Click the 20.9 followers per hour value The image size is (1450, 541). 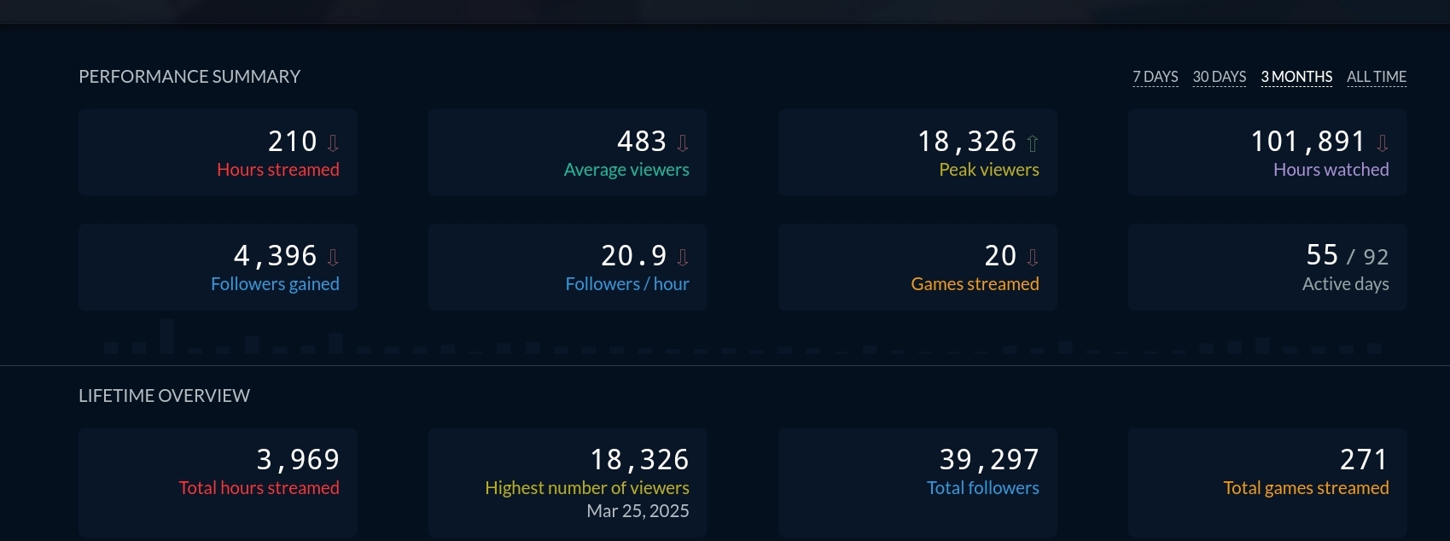(634, 255)
